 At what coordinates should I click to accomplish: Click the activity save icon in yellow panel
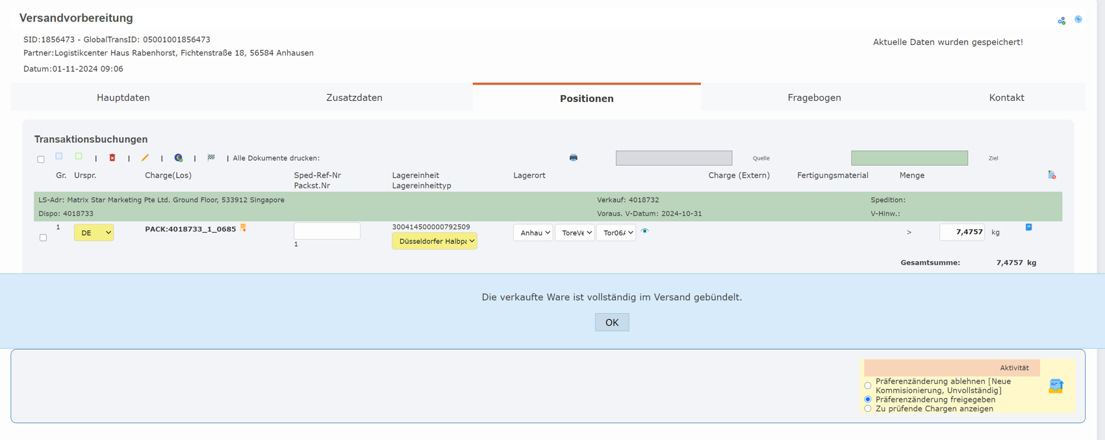pyautogui.click(x=1056, y=386)
